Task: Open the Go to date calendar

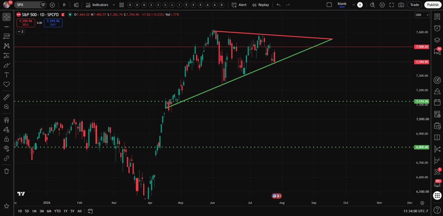Action: [90, 211]
